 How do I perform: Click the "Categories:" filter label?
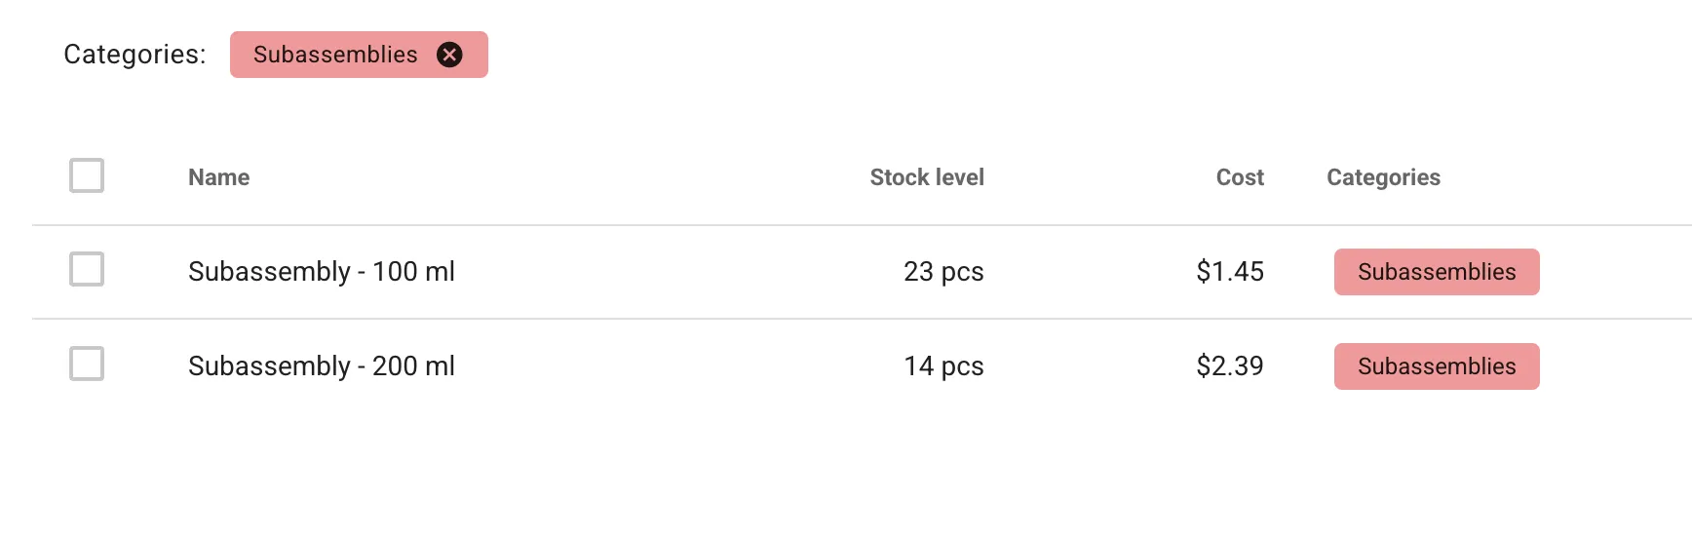pyautogui.click(x=135, y=55)
